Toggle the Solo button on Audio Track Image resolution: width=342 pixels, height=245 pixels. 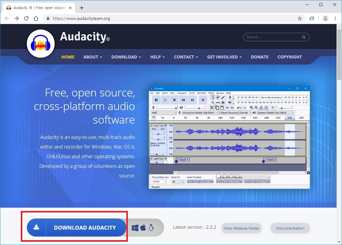pyautogui.click(x=163, y=129)
